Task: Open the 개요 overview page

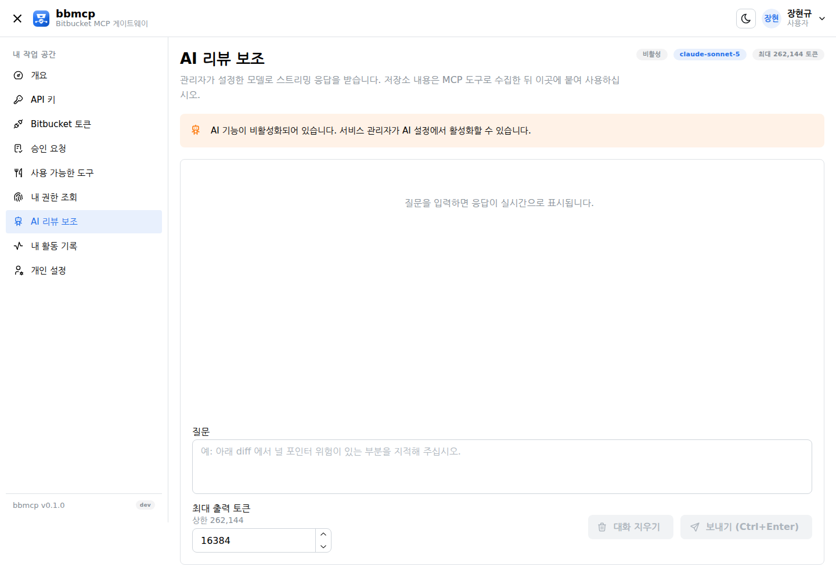Action: [x=84, y=75]
